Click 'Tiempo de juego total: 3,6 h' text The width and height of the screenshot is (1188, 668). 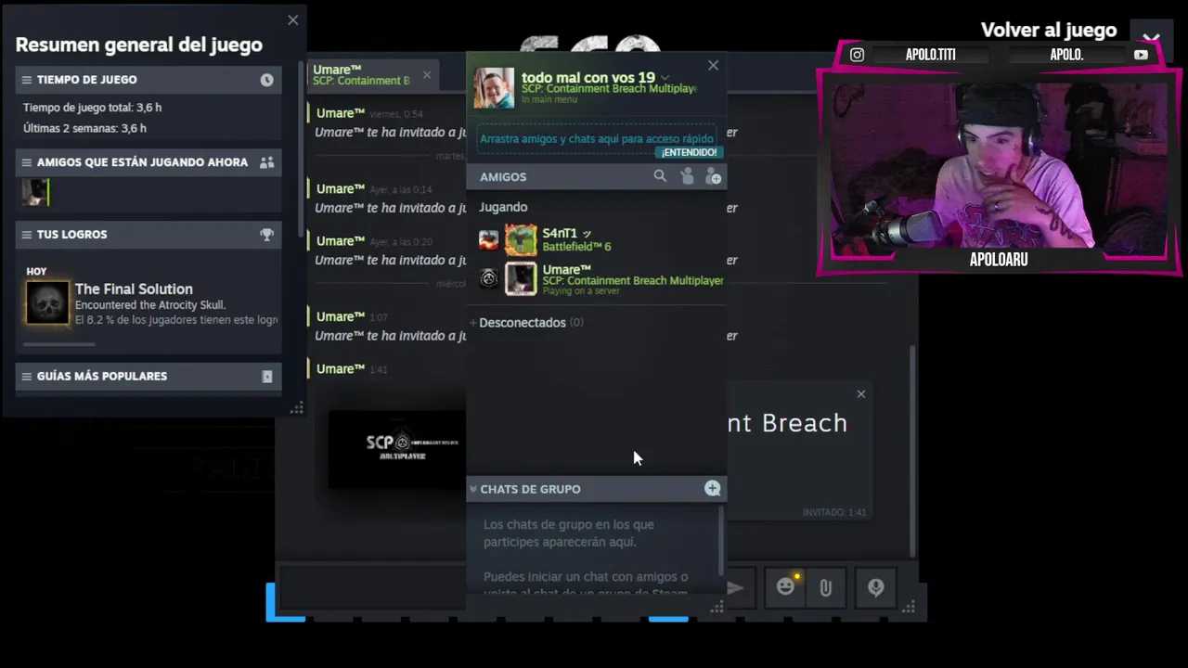(x=92, y=108)
